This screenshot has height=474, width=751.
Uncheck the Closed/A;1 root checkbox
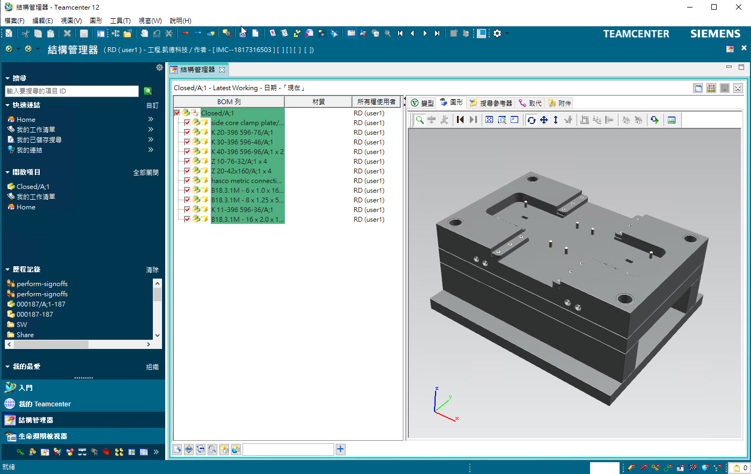click(x=177, y=113)
